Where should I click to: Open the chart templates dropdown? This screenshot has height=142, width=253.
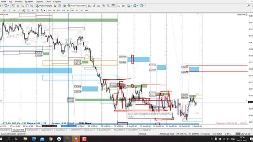tap(144, 6)
